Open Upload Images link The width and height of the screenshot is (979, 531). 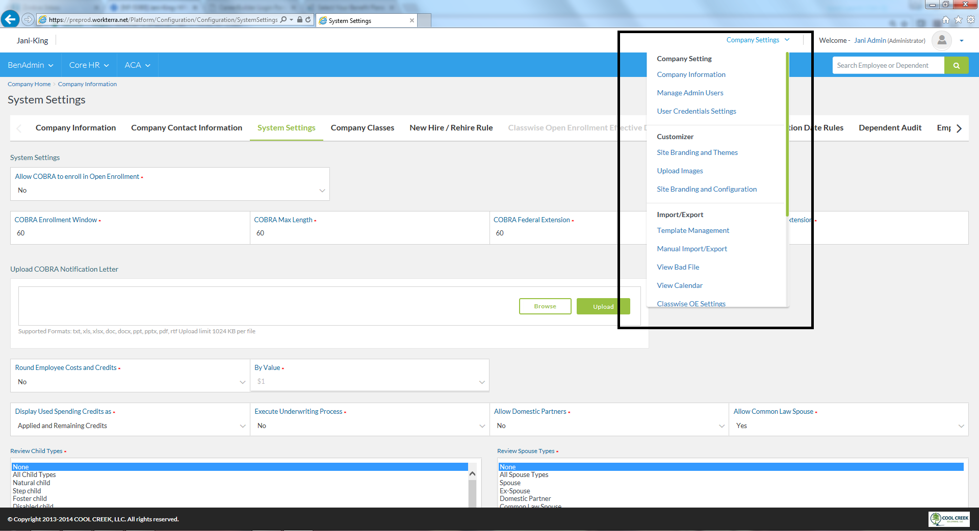680,171
